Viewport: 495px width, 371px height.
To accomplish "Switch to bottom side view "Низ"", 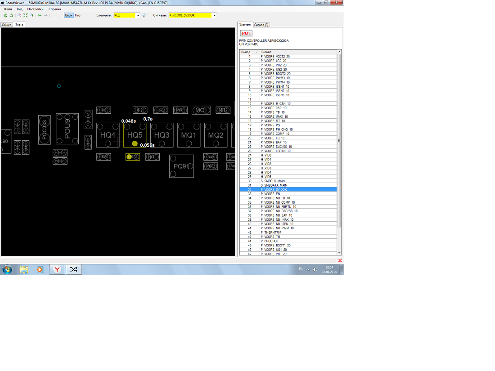I will point(77,15).
